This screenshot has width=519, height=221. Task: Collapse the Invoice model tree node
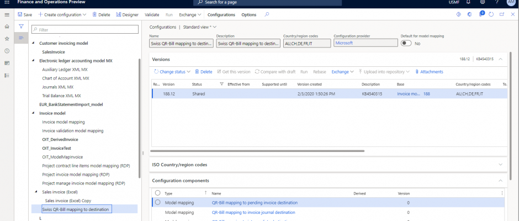point(33,113)
